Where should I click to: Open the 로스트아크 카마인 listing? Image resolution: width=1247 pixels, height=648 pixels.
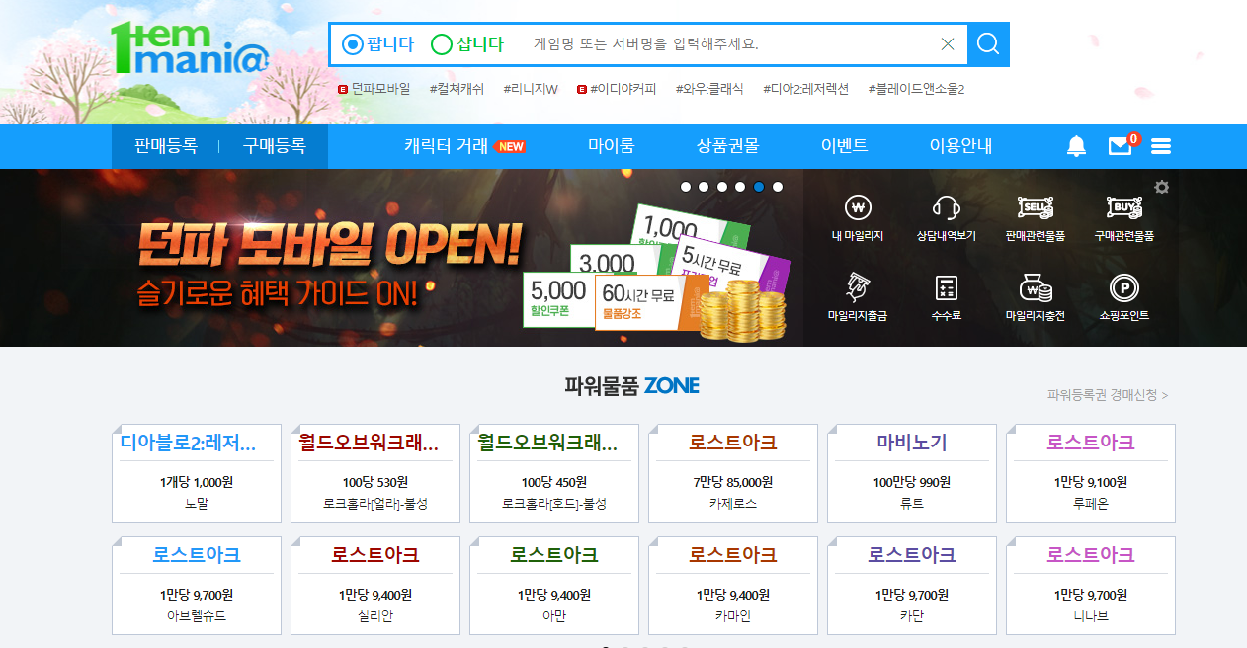point(733,586)
